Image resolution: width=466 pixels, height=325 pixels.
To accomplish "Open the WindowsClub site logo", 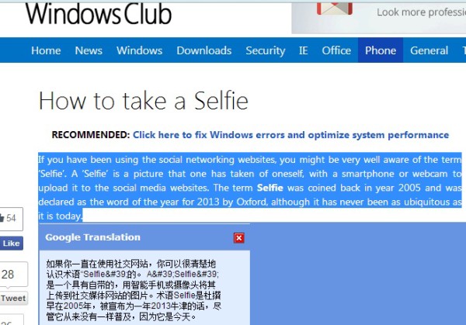I will tap(99, 14).
